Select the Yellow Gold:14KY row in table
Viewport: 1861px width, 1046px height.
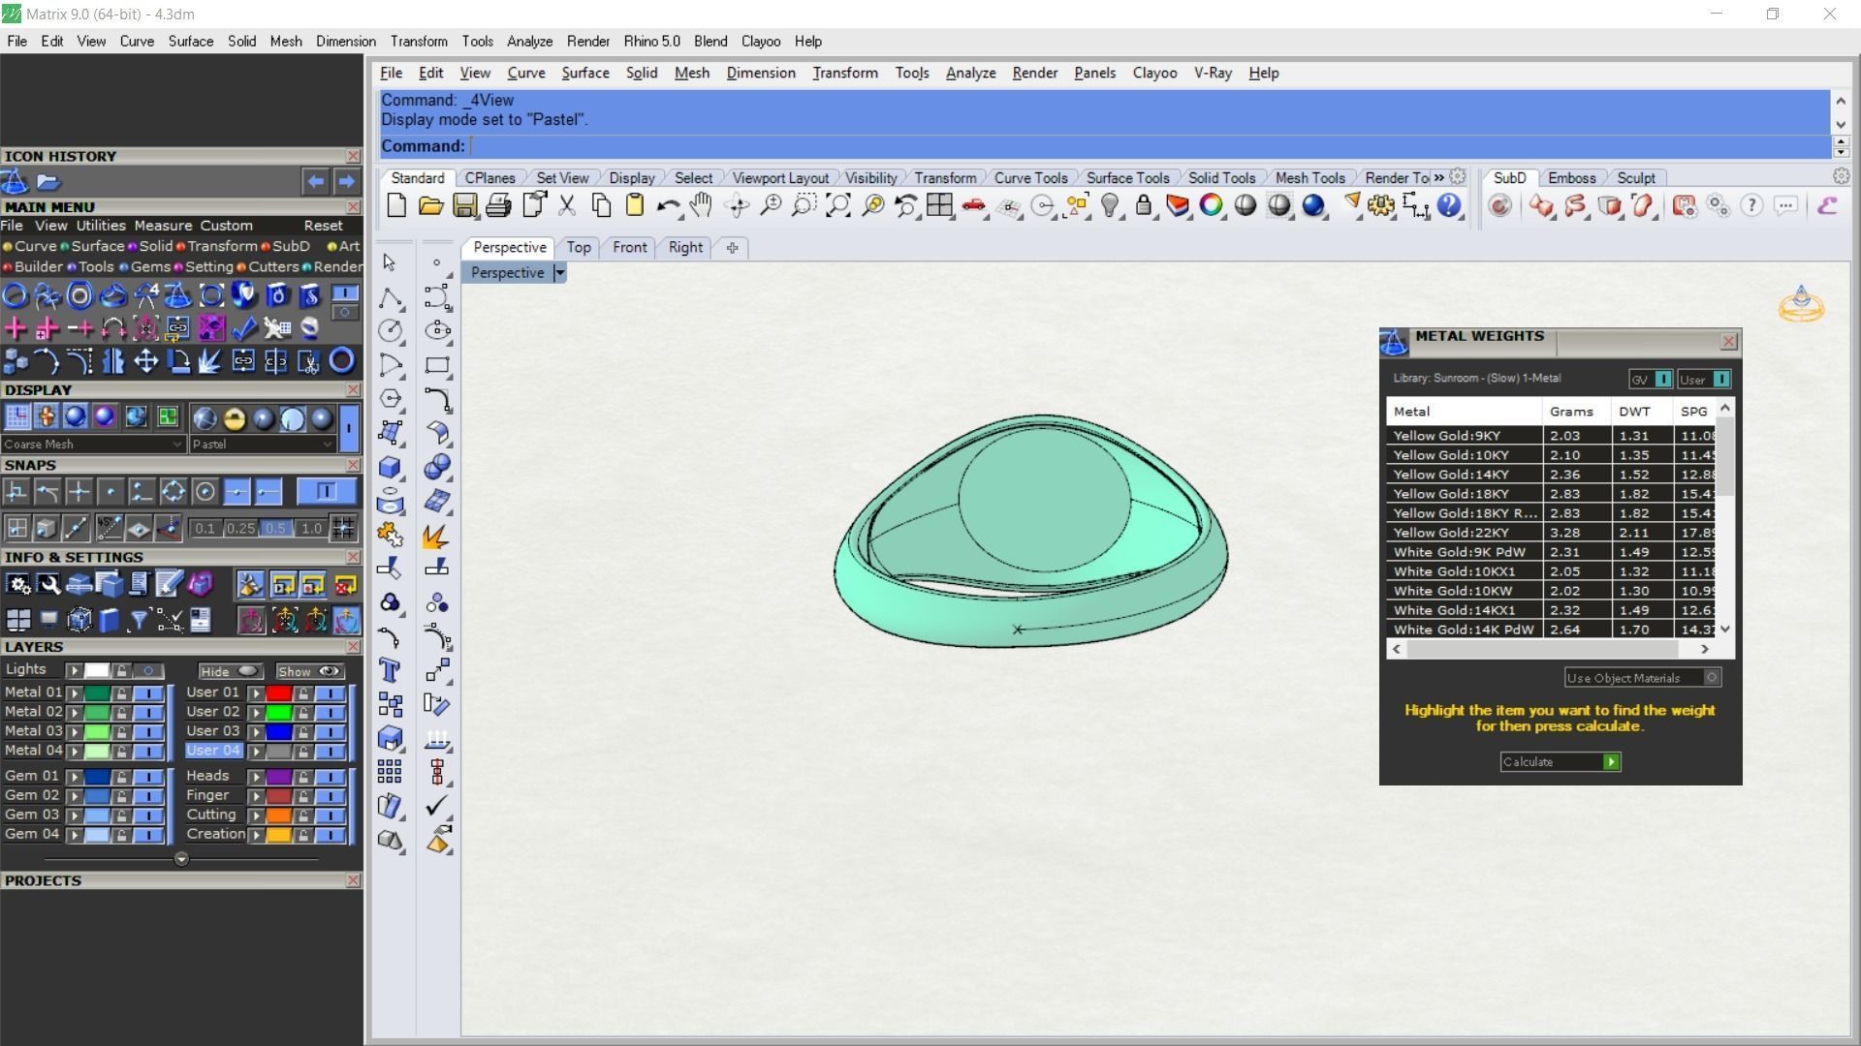coord(1451,475)
